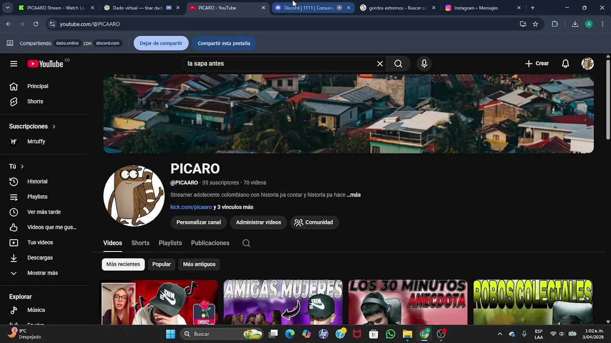Open ROBOS COLEGIALES video thumbnail
The width and height of the screenshot is (611, 343).
tap(533, 302)
